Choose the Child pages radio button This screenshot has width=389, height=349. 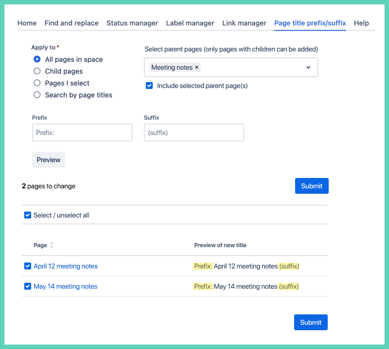(x=37, y=71)
